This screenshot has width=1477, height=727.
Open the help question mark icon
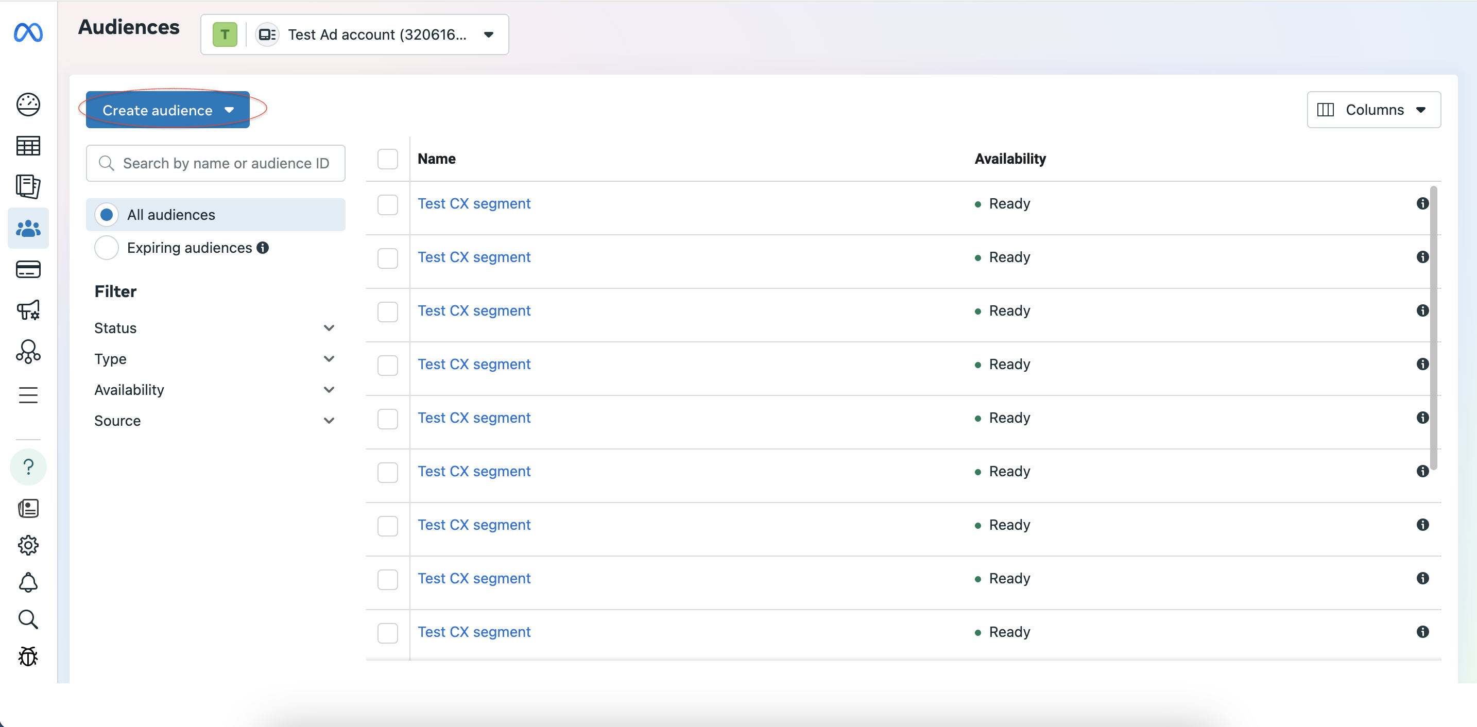(28, 466)
